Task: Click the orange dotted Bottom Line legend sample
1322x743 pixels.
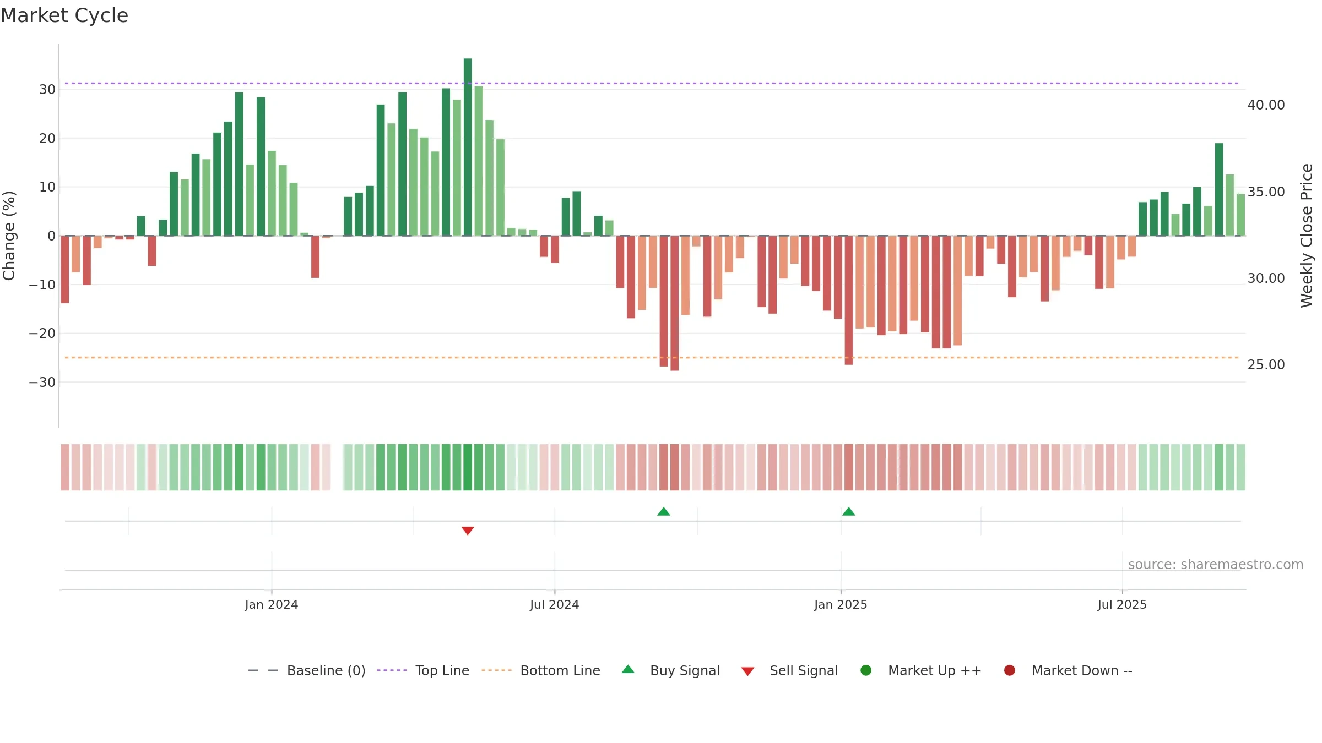Action: [x=496, y=670]
